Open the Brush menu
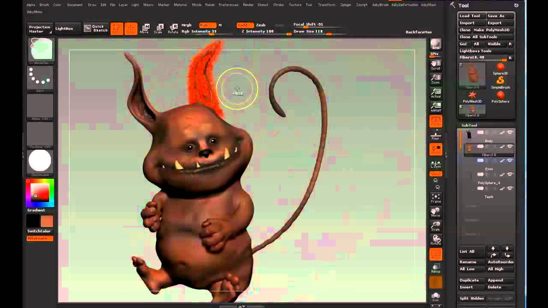Viewport: 548px width, 308px height. tap(44, 5)
